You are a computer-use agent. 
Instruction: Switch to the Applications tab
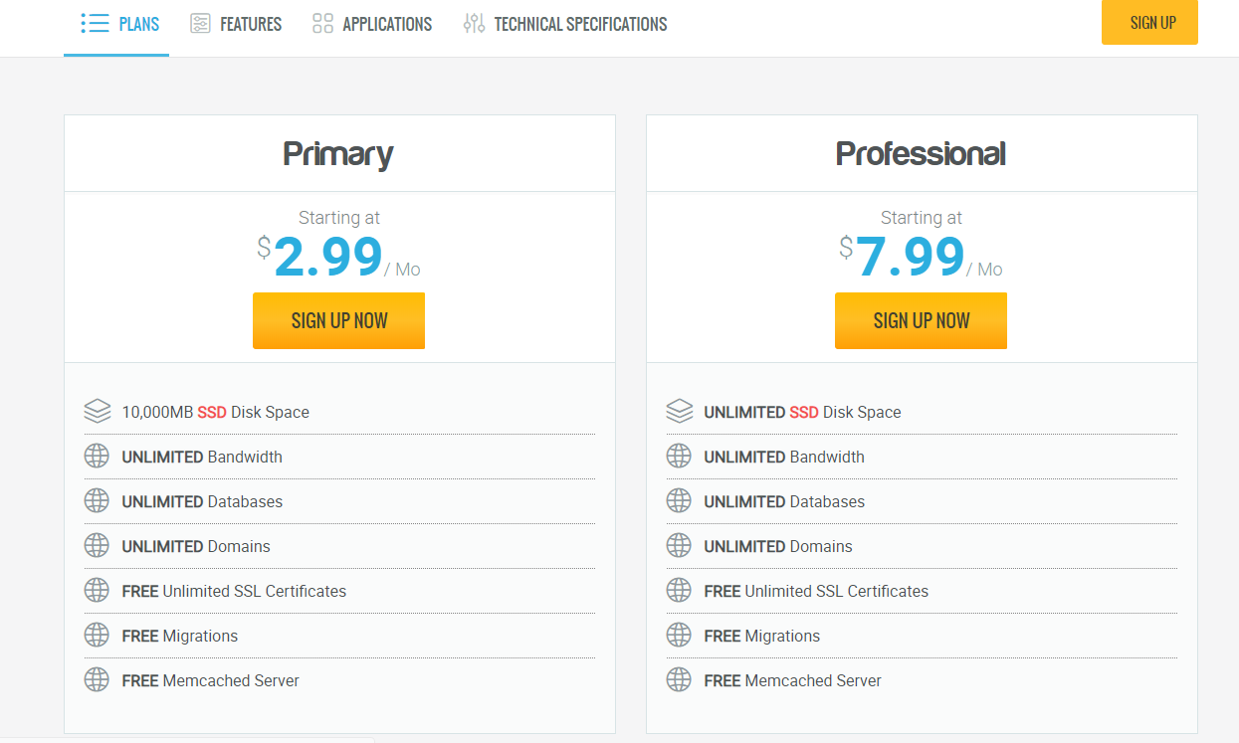pyautogui.click(x=387, y=24)
